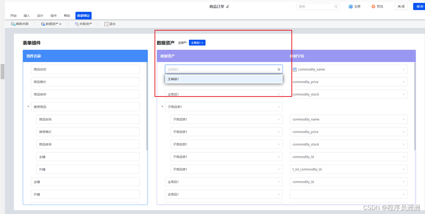425x214 pixels.
Task: Click the 关闭 close button
Action: point(401,6)
